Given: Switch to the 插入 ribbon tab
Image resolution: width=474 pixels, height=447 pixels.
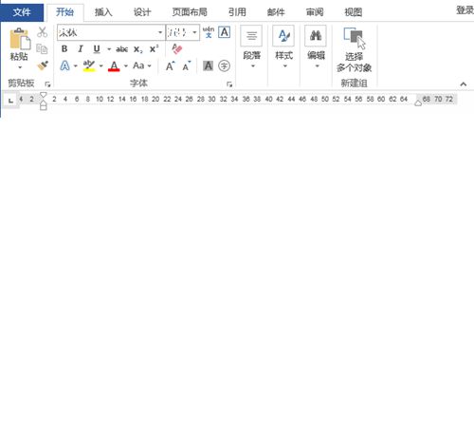Looking at the screenshot, I should [103, 12].
